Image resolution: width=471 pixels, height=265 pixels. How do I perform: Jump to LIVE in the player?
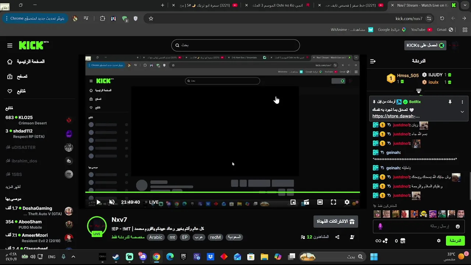coord(152,202)
